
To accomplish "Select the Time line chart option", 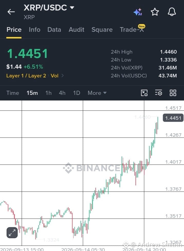I will 13,93.
